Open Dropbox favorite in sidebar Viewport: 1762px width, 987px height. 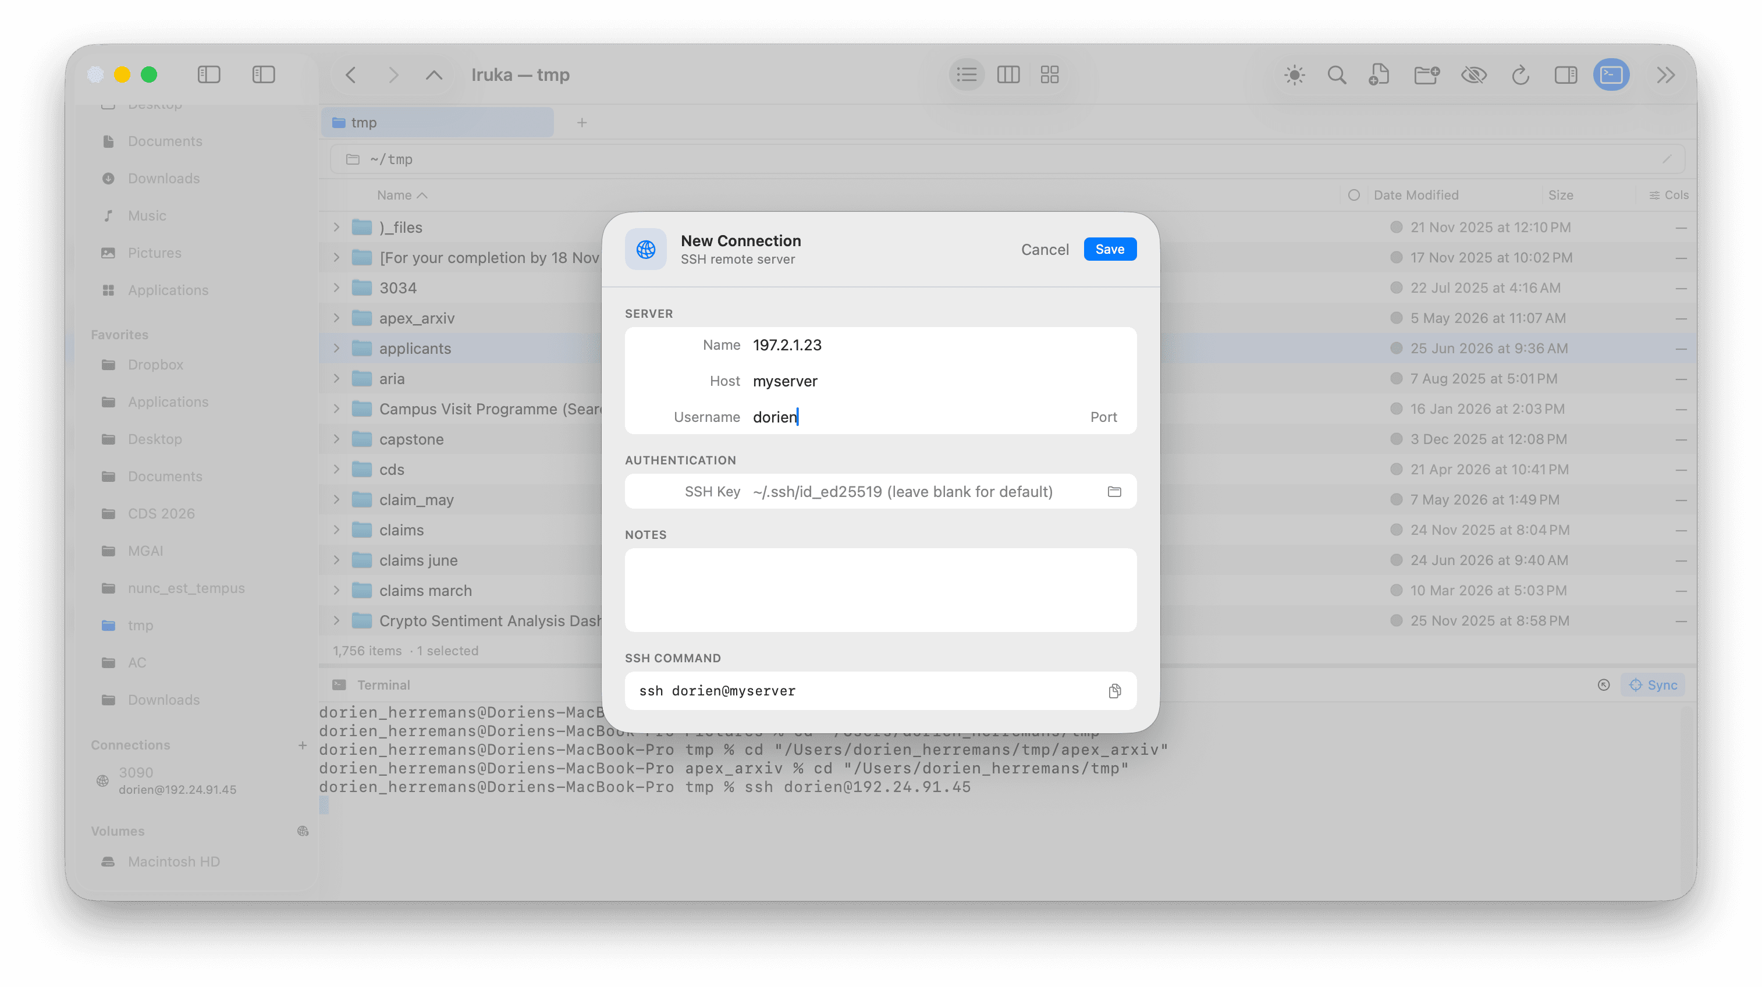coord(155,364)
